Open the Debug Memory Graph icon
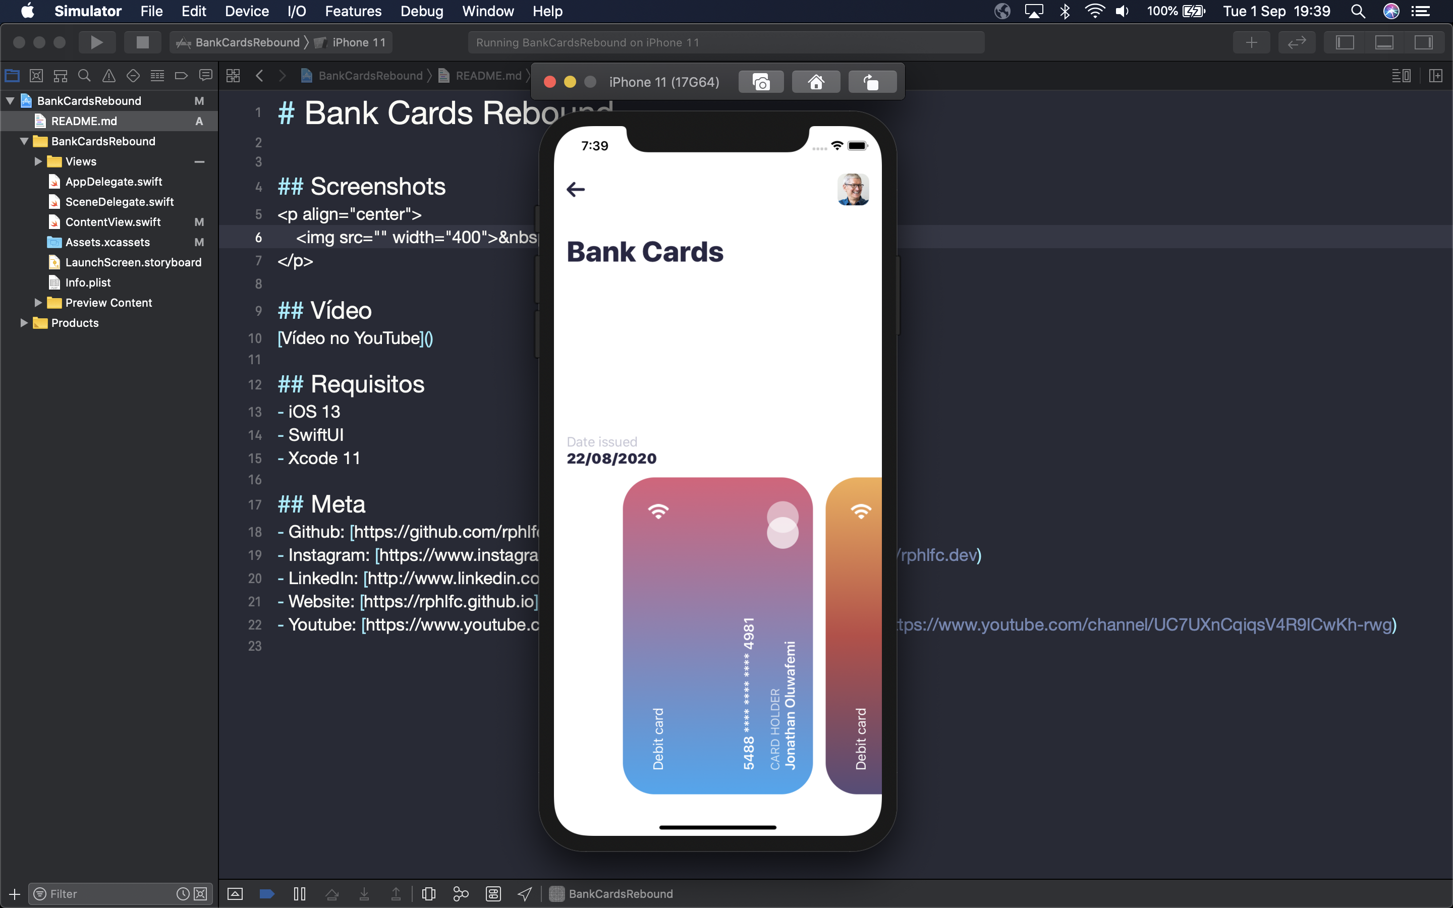Image resolution: width=1453 pixels, height=908 pixels. (460, 893)
